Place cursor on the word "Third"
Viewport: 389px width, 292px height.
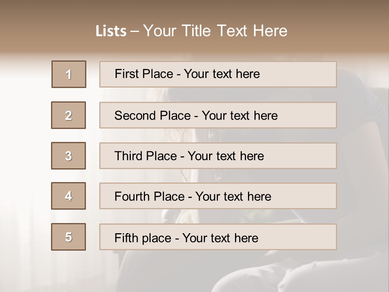(129, 156)
